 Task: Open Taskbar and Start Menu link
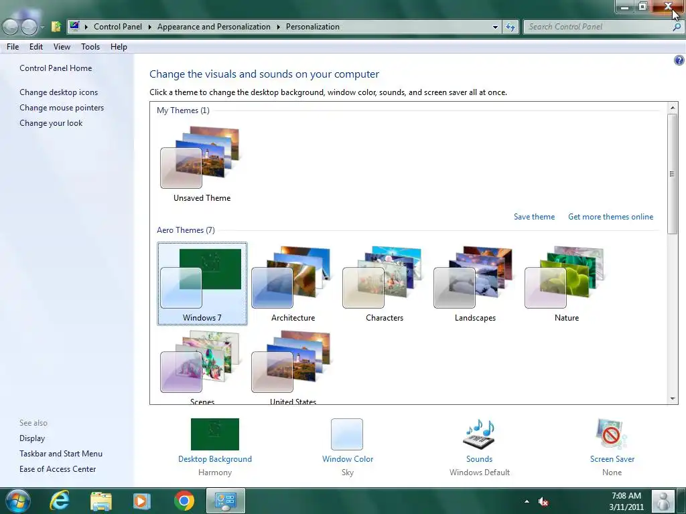pos(61,454)
